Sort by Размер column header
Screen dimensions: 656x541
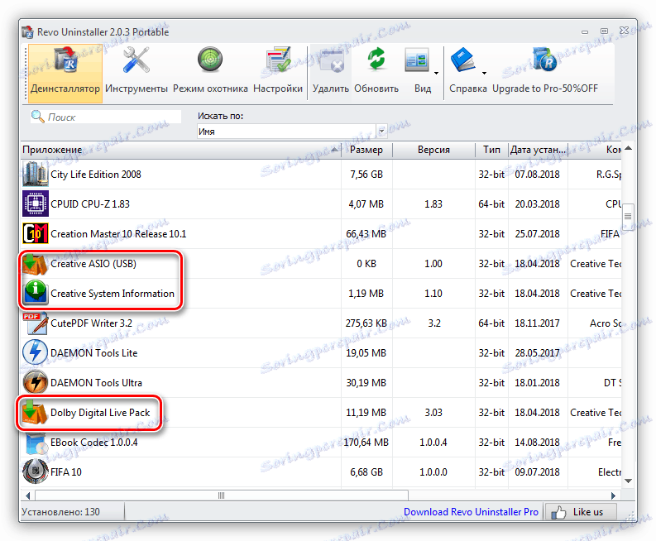click(366, 150)
